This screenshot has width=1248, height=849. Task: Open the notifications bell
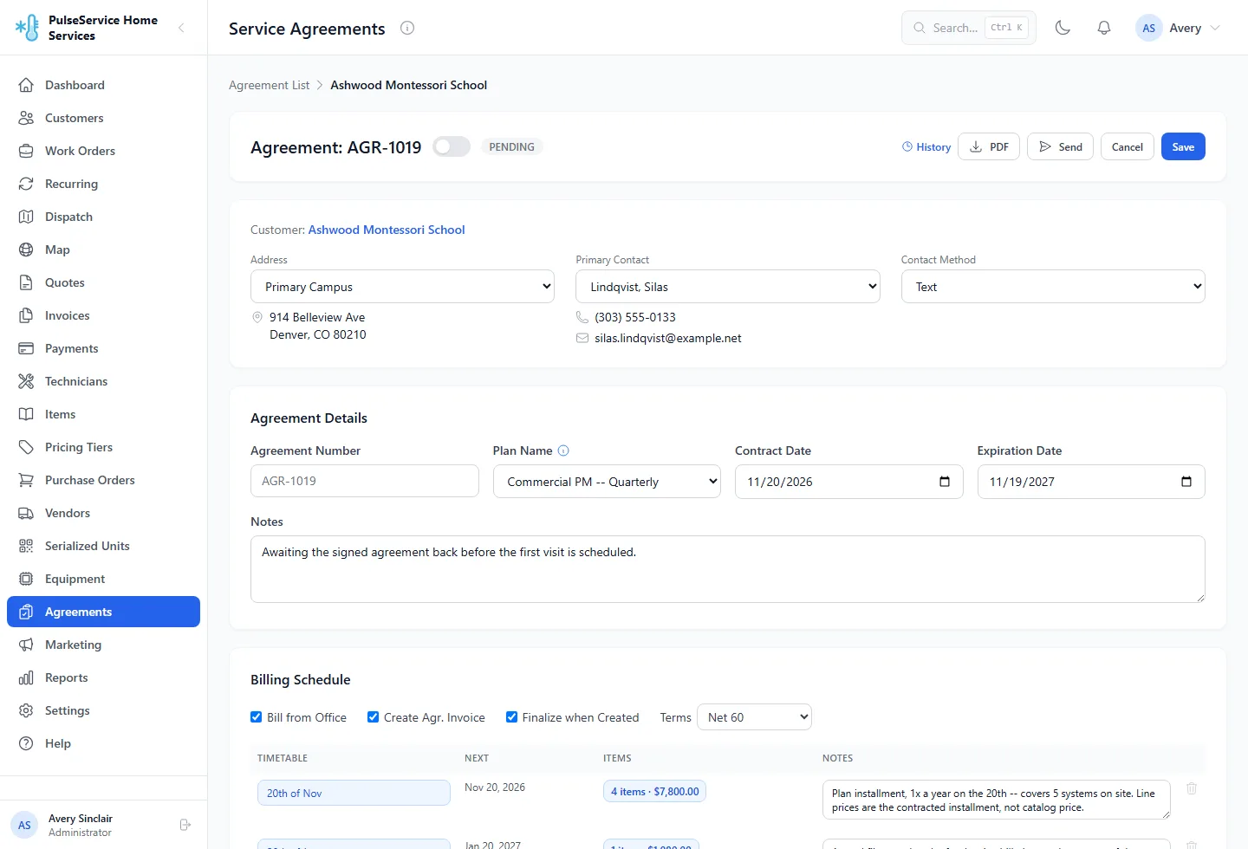(x=1104, y=28)
